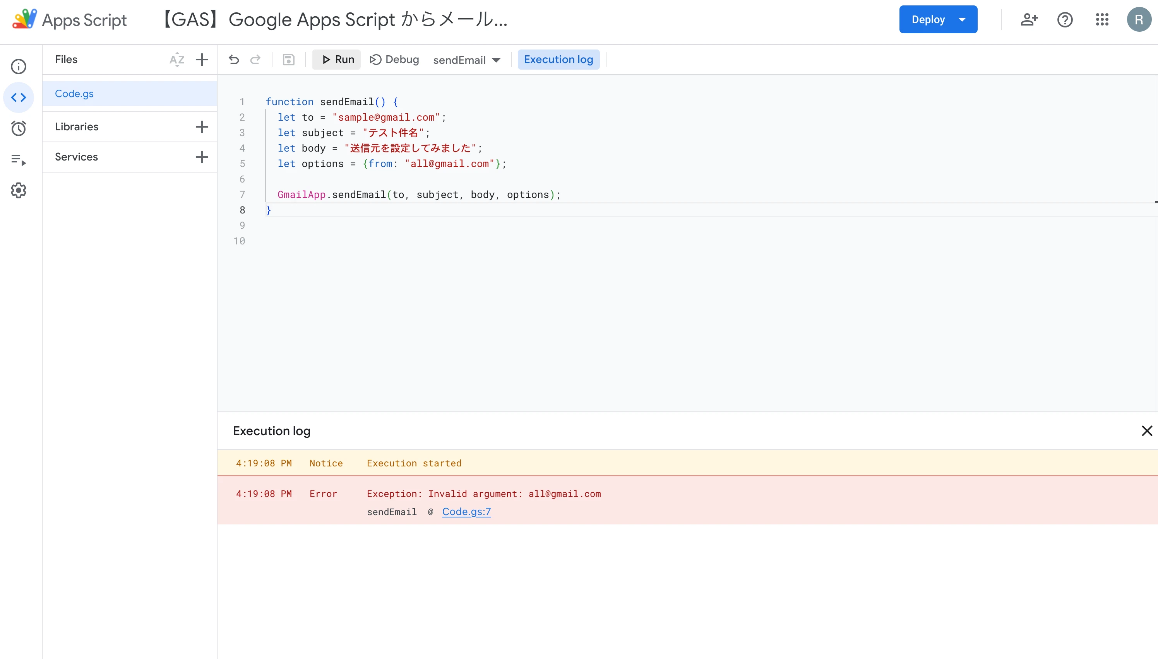Open the Google apps grid

pos(1102,19)
